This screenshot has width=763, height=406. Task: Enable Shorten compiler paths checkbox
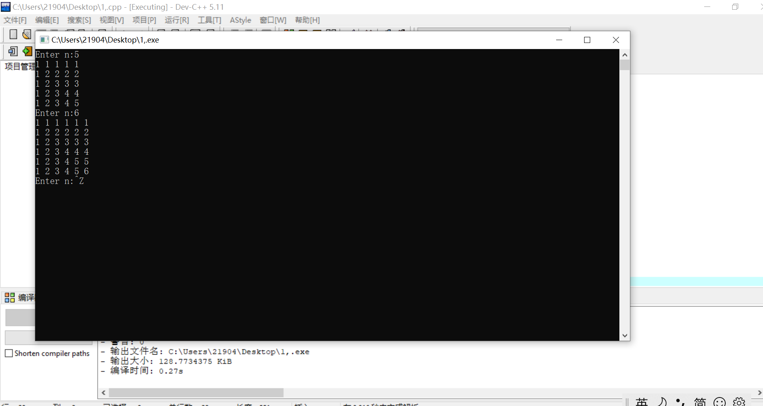point(9,353)
